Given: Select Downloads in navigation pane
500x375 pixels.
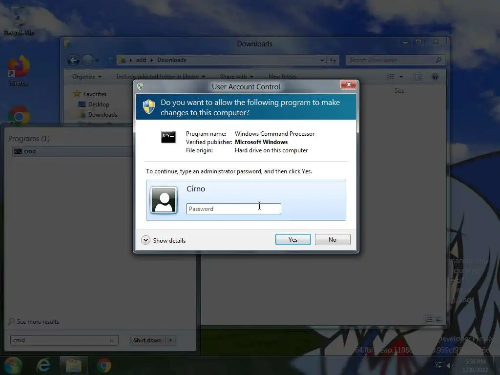Looking at the screenshot, I should tap(103, 114).
